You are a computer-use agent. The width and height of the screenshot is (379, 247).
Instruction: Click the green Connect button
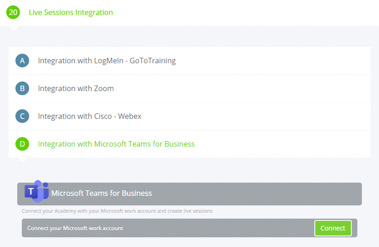coord(333,228)
